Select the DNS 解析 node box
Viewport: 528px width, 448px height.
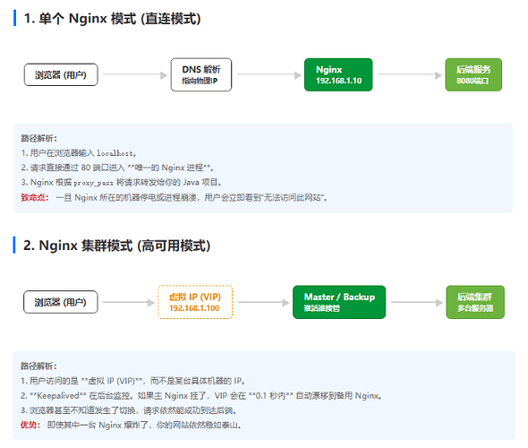[201, 74]
